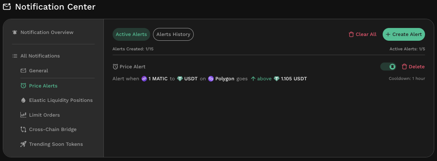Image resolution: width=437 pixels, height=161 pixels.
Task: Click the Price Alerts clock icon in sidebar
Action: [x=23, y=86]
